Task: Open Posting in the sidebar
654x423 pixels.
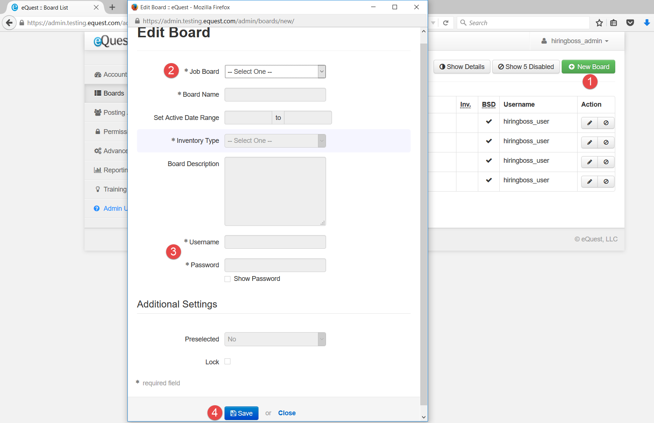Action: click(106, 113)
